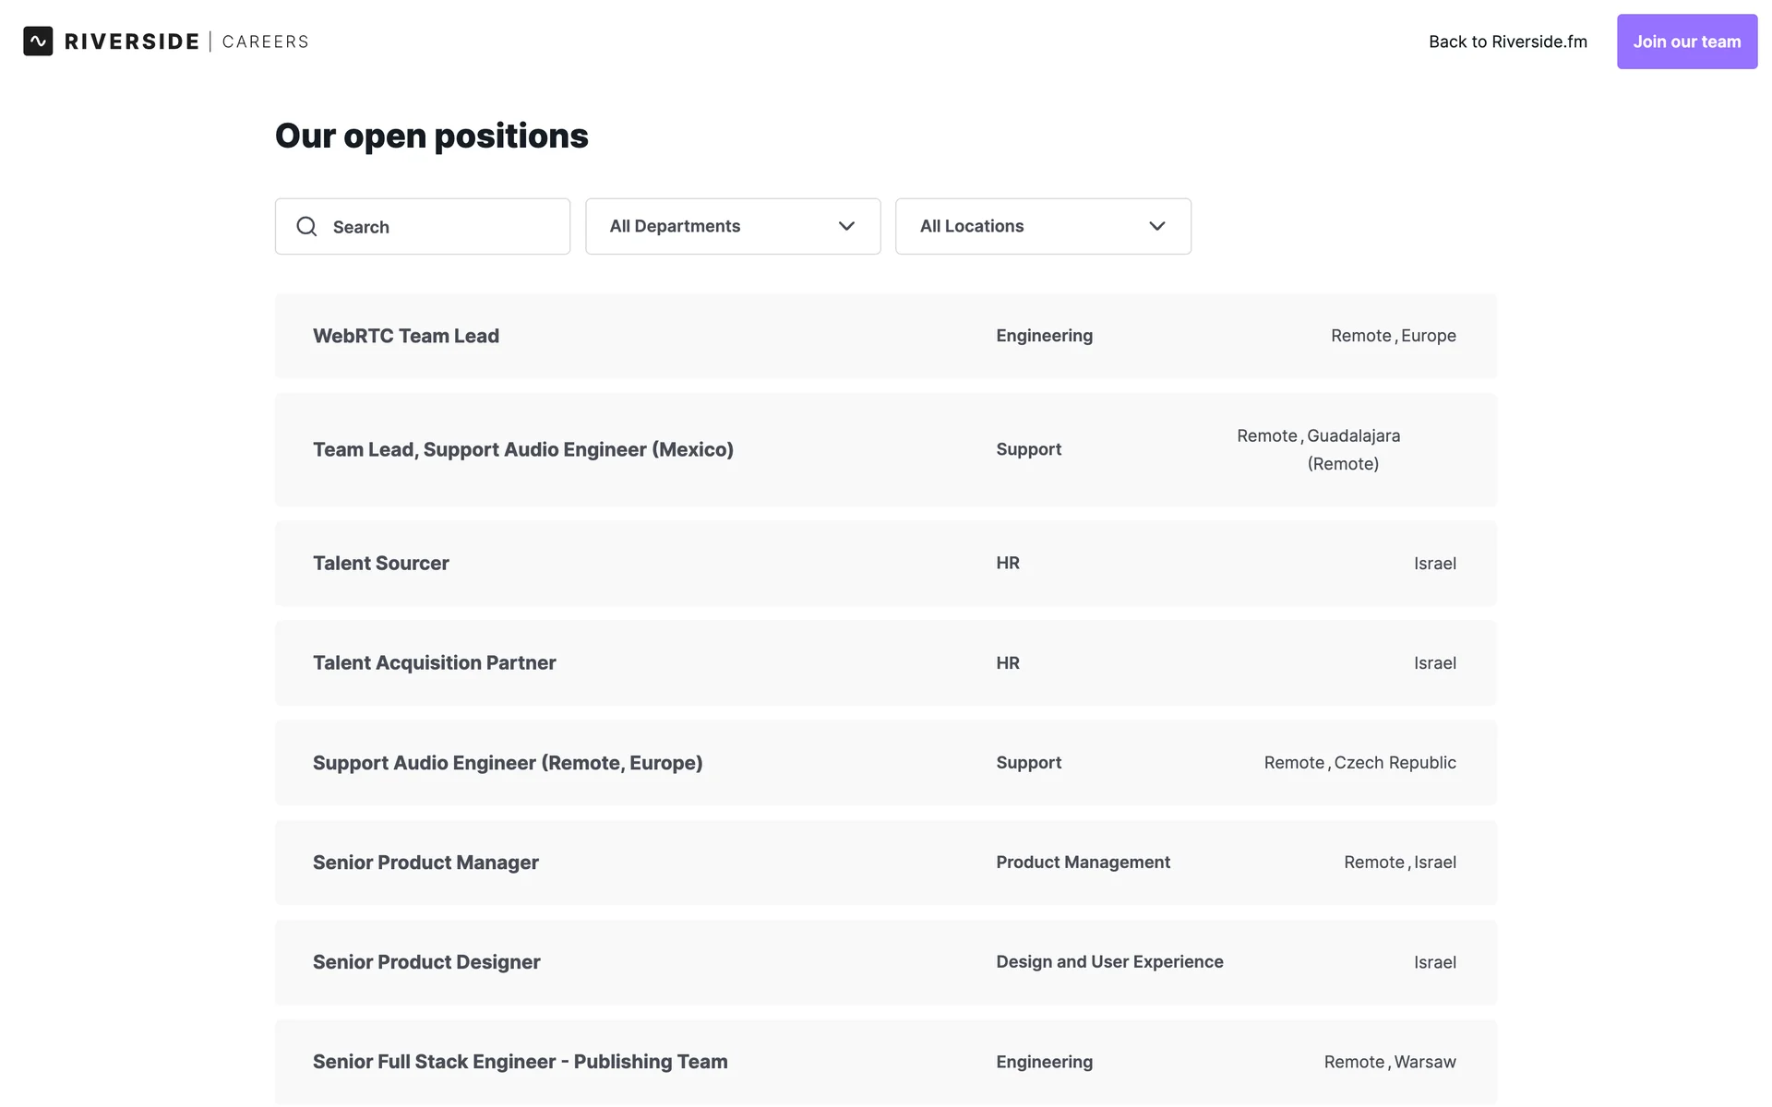Viewport: 1772px width, 1107px height.
Task: View the Senior Product Manager role
Action: coord(425,863)
